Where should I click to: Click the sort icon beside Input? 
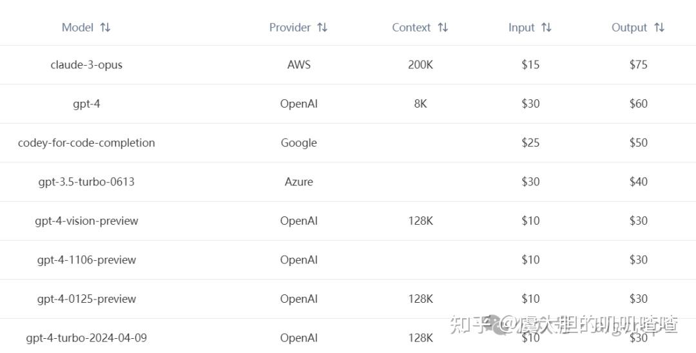click(x=546, y=27)
